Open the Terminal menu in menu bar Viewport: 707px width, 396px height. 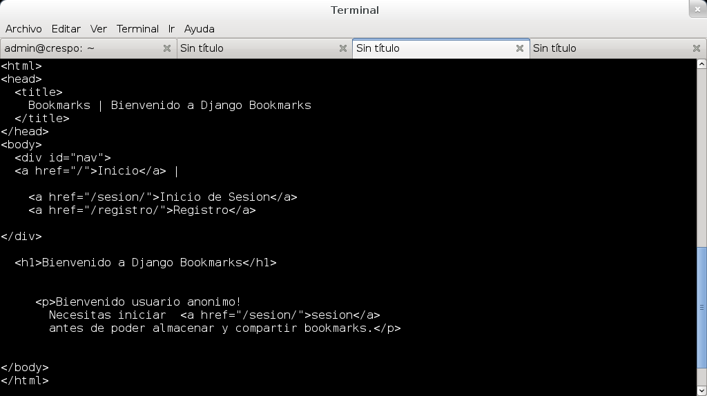click(x=137, y=29)
